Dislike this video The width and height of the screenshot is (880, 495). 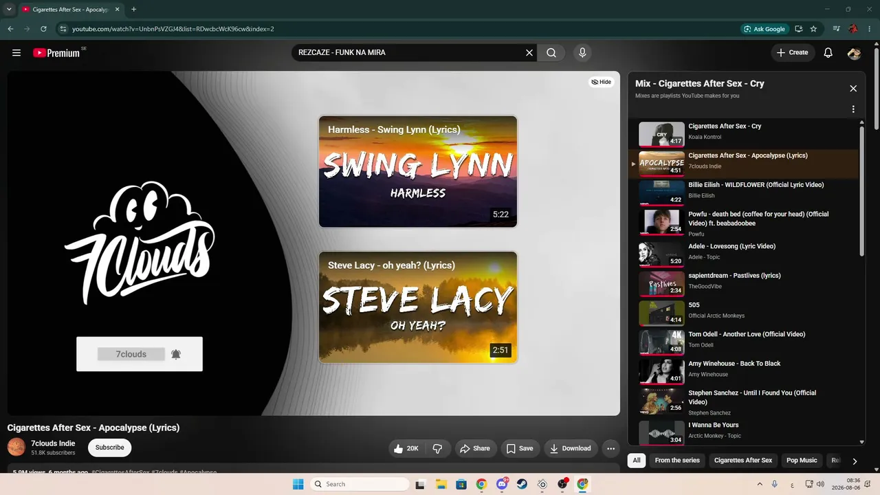click(x=438, y=448)
